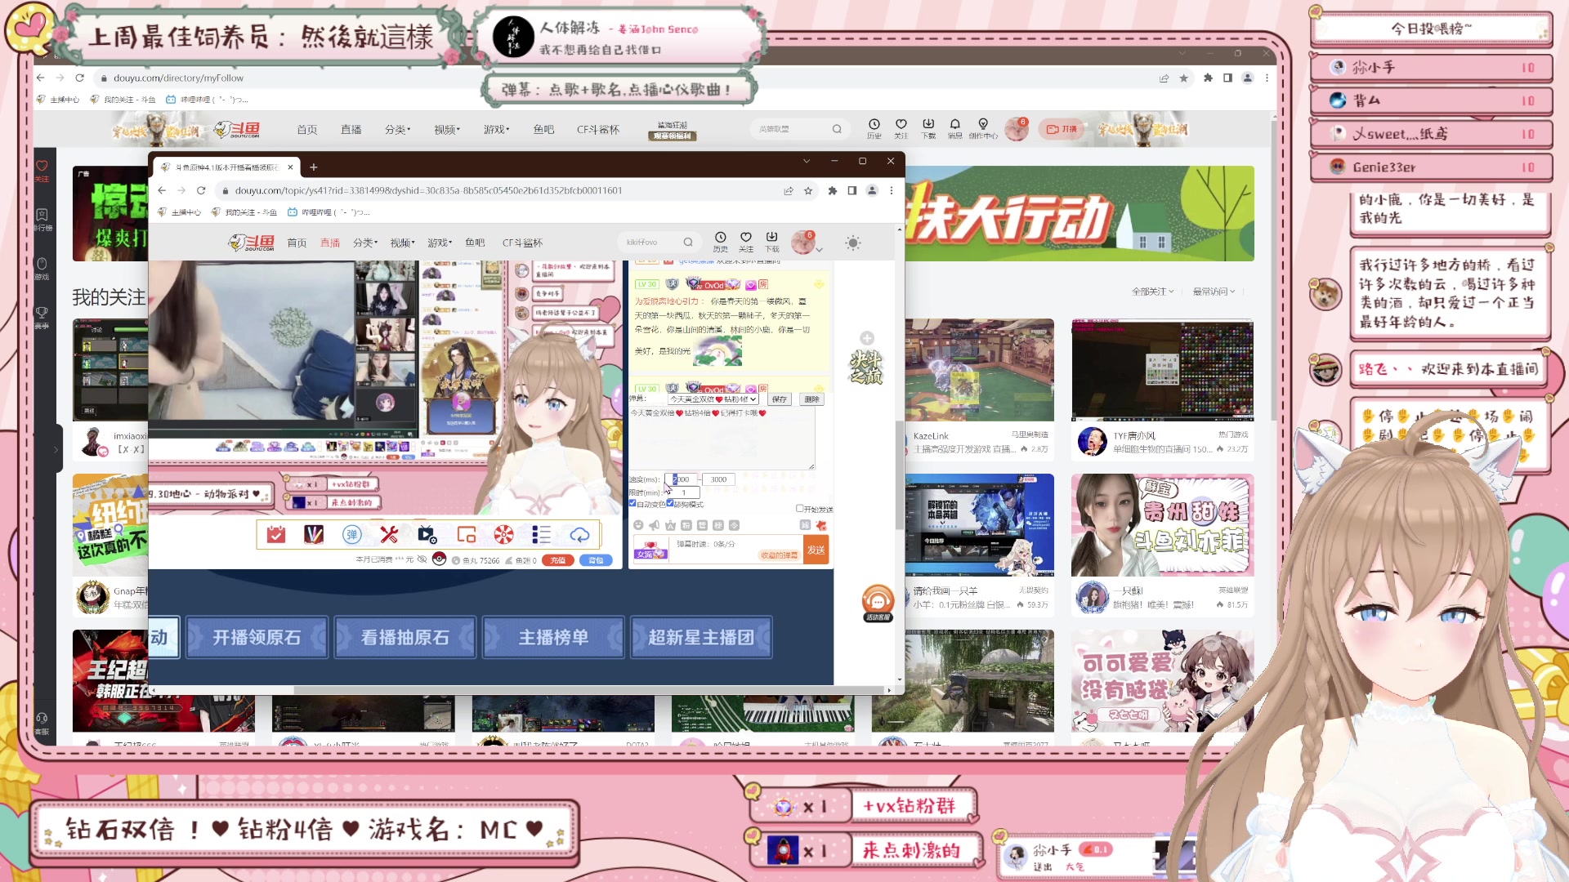Expand the 视频 menu in the back window
The width and height of the screenshot is (1569, 882).
[x=447, y=130]
